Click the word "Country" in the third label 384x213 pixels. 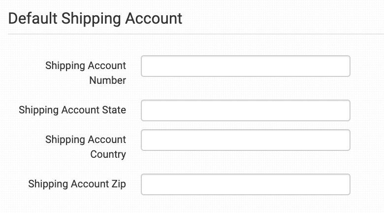[x=108, y=154]
